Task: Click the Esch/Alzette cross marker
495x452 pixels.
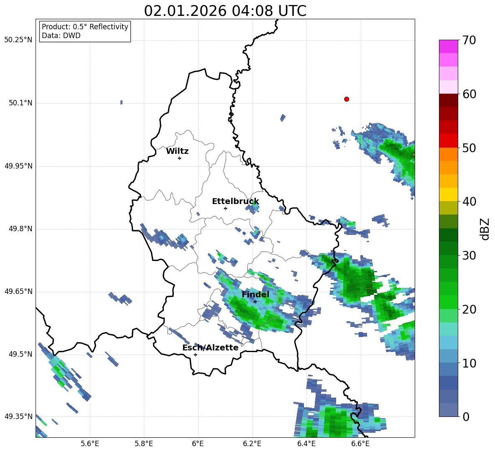Action: tap(195, 355)
